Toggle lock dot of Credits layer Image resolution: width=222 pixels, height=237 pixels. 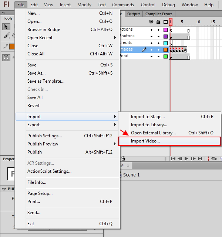(x=158, y=43)
